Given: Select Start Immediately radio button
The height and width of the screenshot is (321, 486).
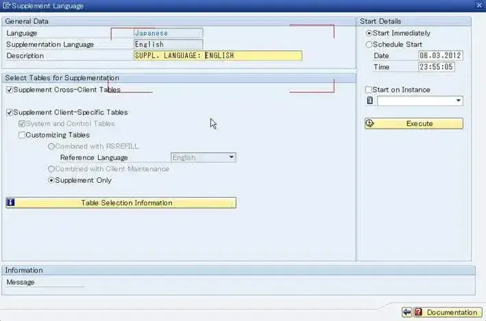Looking at the screenshot, I should tap(369, 33).
